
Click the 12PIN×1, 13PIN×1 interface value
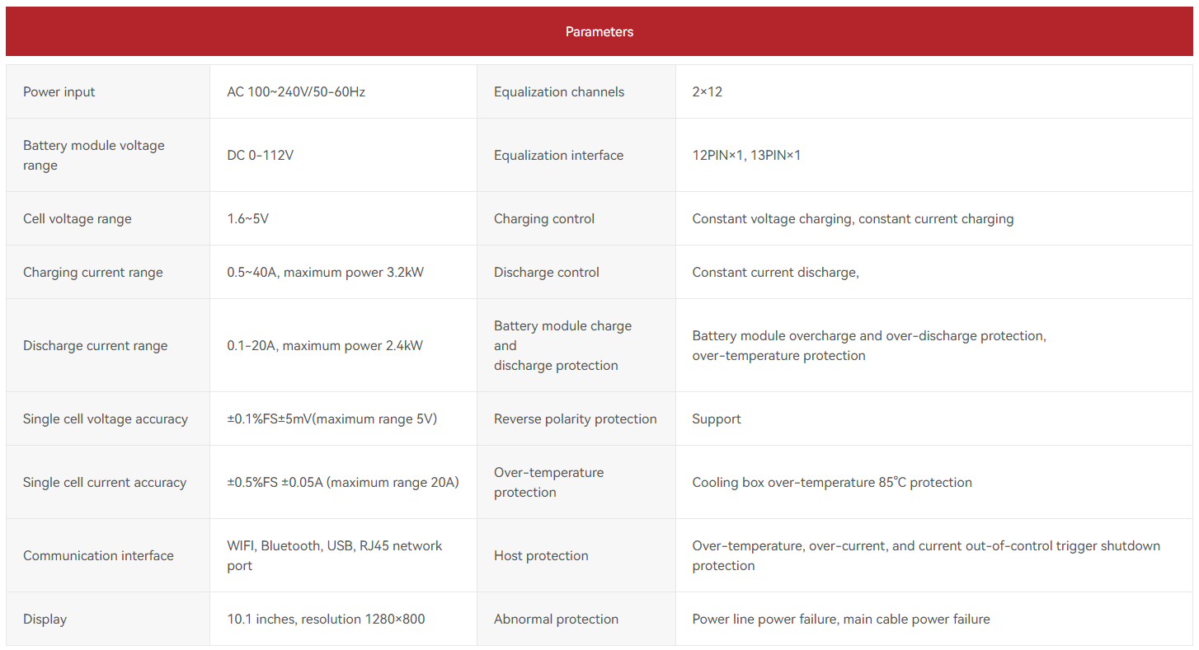click(x=746, y=155)
